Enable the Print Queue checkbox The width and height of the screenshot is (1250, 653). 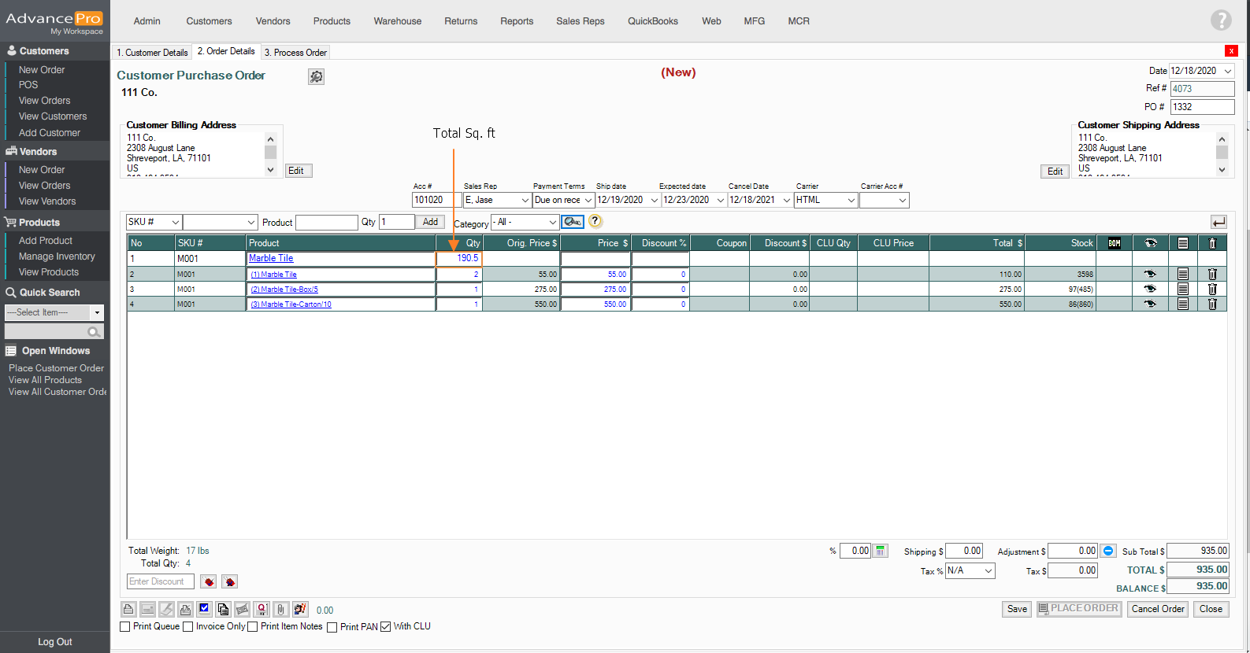125,627
